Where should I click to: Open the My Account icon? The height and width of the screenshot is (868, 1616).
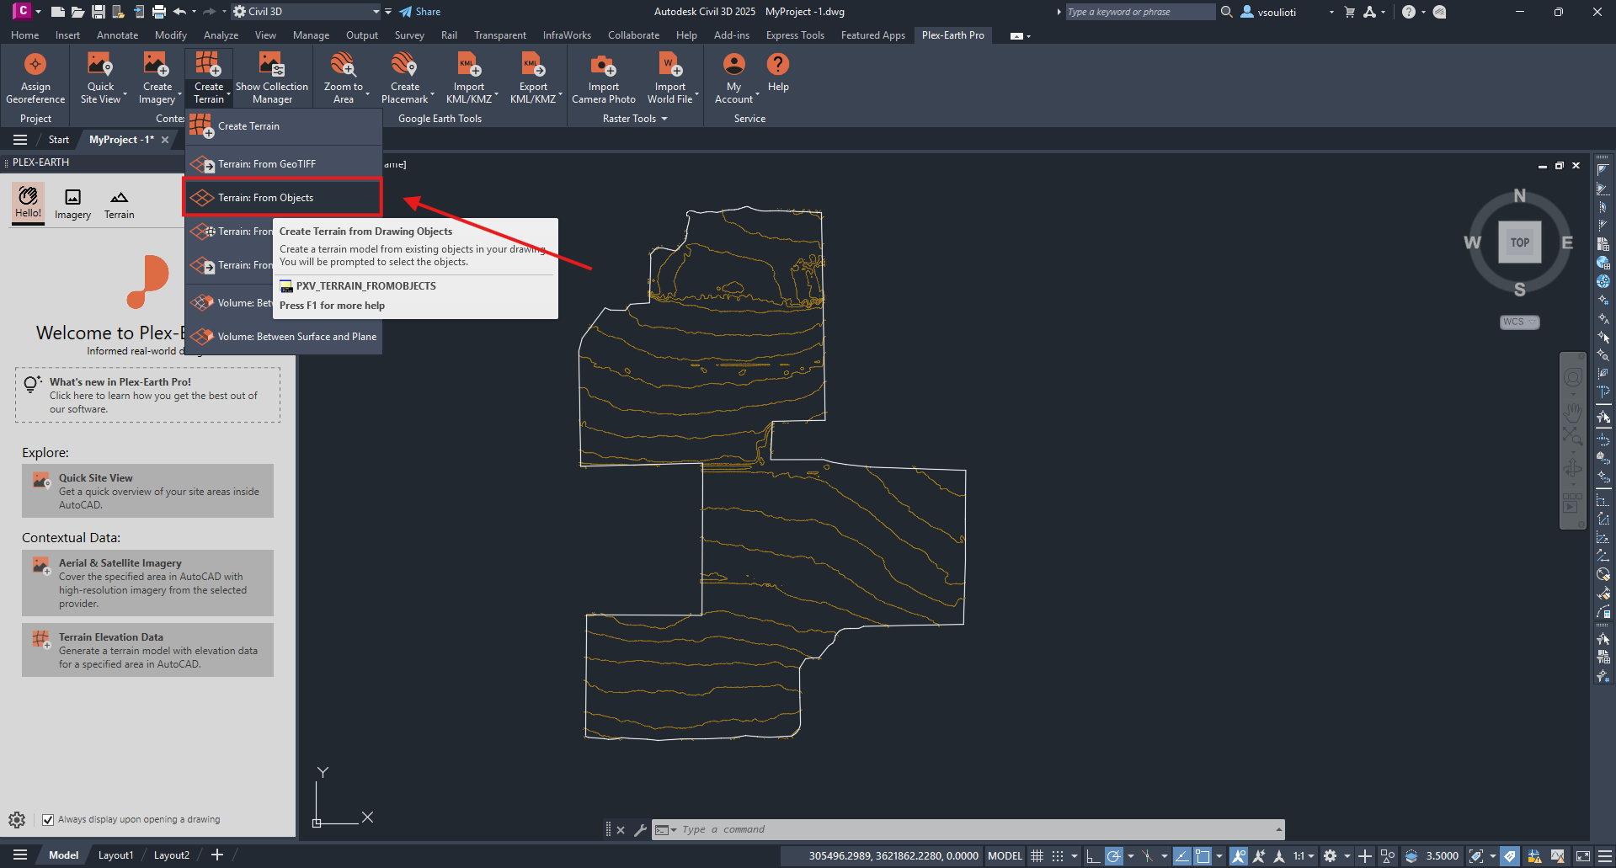(x=734, y=65)
